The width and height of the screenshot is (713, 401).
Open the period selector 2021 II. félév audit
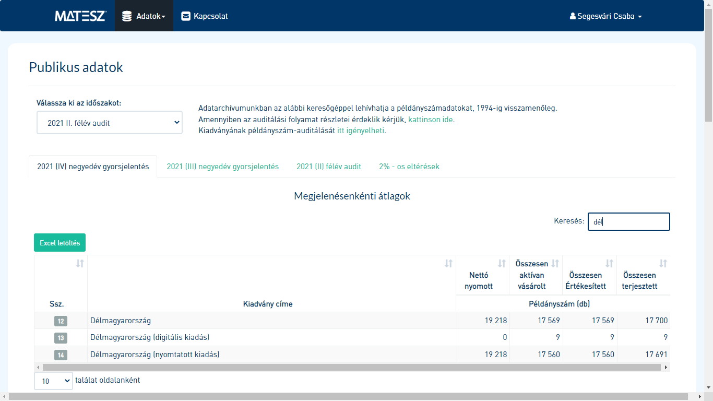pos(110,123)
